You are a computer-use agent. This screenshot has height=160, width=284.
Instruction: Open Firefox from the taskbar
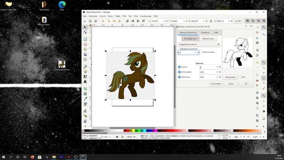click(x=32, y=157)
